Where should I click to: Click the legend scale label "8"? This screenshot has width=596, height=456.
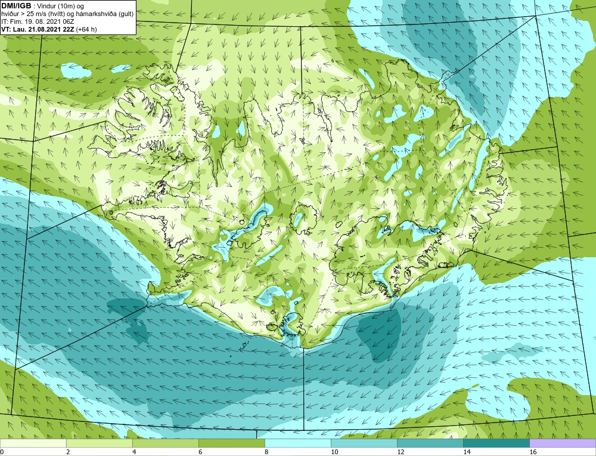(x=266, y=452)
